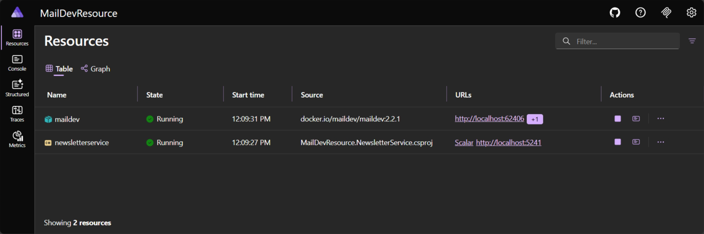The image size is (704, 234).
Task: Select the newsletterservice resource name
Action: click(82, 142)
